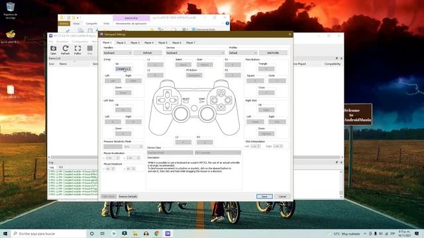Open the white file icon on desktop
Screen dimensions: 424x238
[11, 92]
